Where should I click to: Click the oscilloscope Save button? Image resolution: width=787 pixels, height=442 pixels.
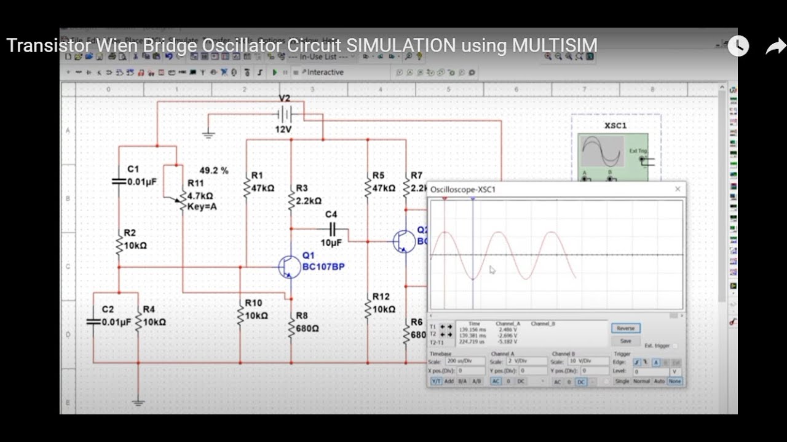626,341
